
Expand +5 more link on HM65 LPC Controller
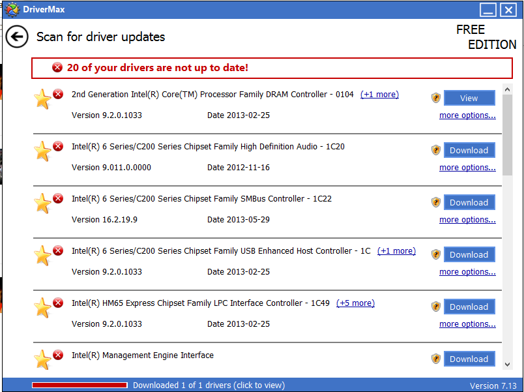355,303
